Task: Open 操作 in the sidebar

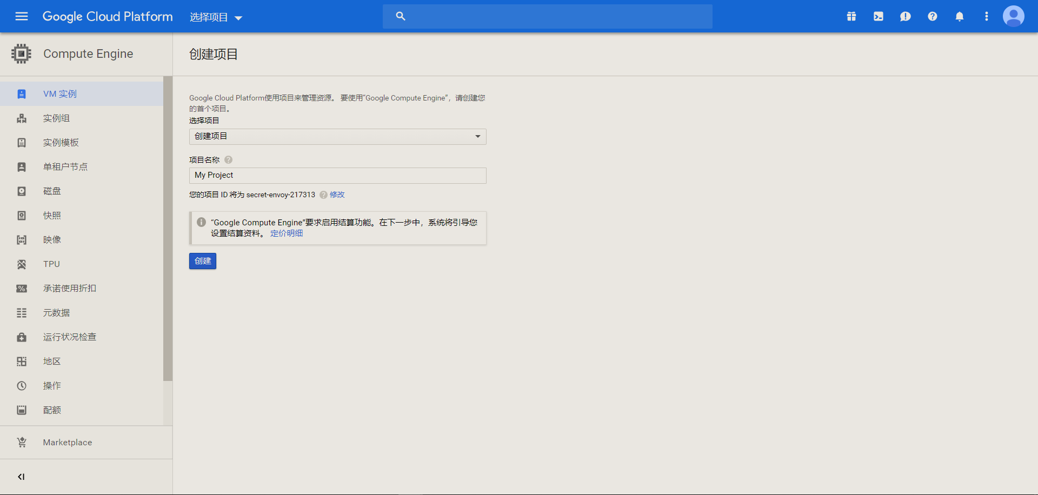Action: point(82,386)
